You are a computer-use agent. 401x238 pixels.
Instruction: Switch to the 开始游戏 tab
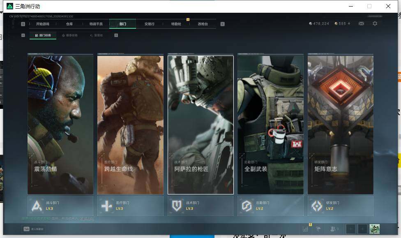click(x=42, y=24)
